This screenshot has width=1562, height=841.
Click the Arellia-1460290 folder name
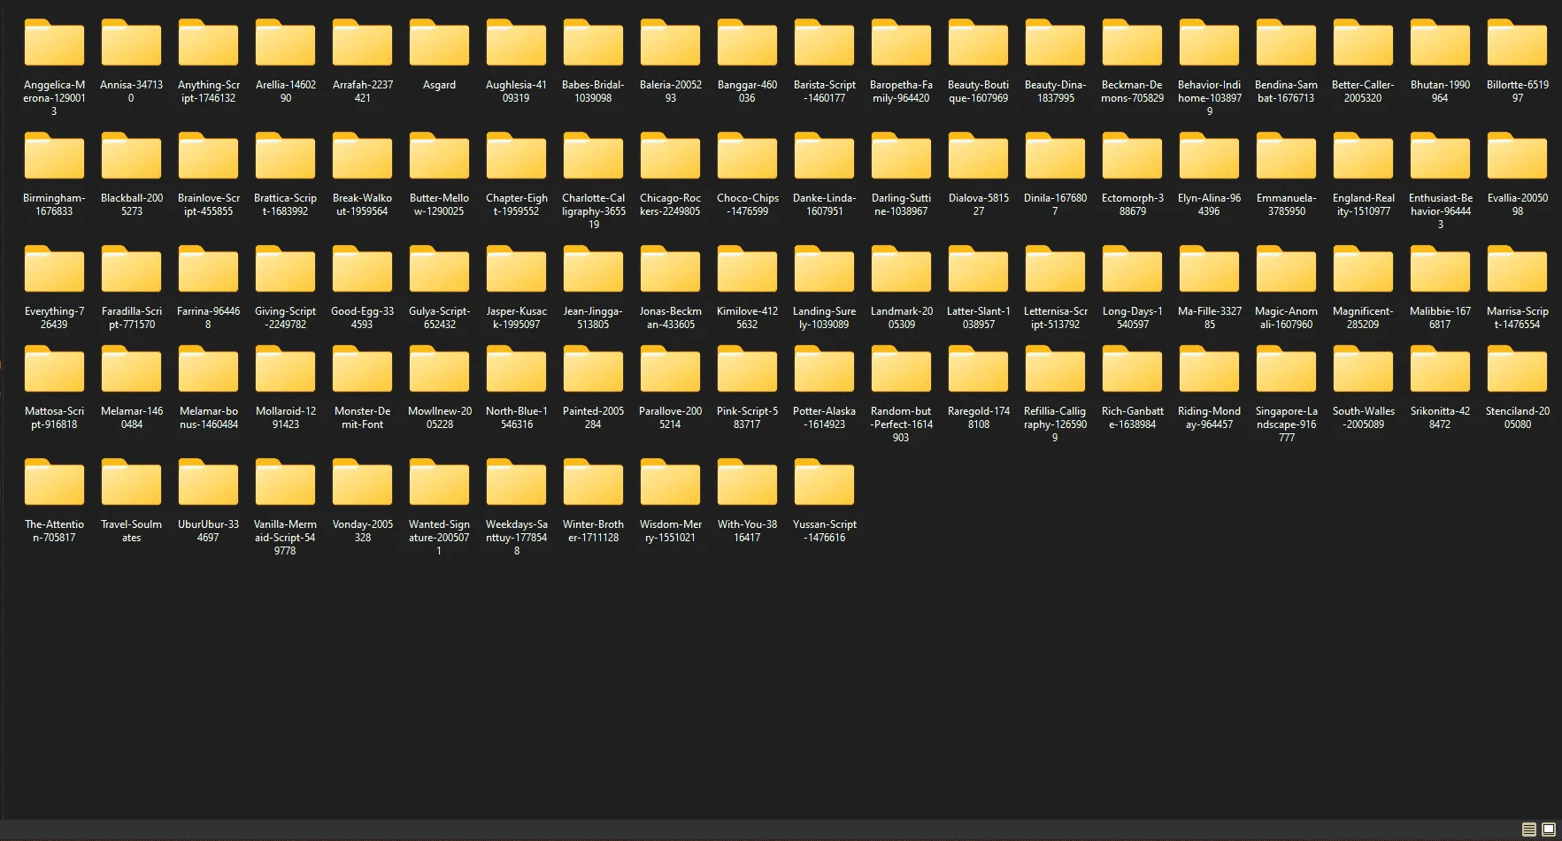click(285, 91)
